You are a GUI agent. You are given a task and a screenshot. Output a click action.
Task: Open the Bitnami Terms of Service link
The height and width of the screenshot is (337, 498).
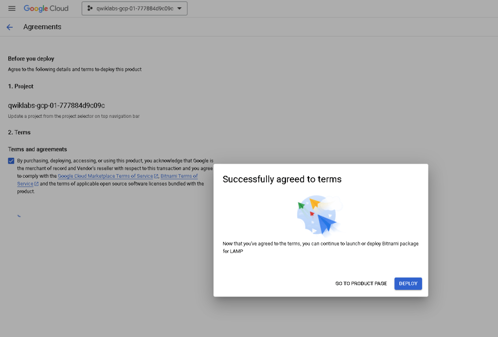point(179,176)
